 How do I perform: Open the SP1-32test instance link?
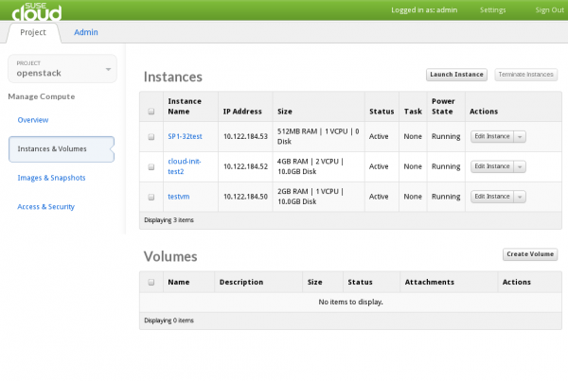(x=186, y=136)
